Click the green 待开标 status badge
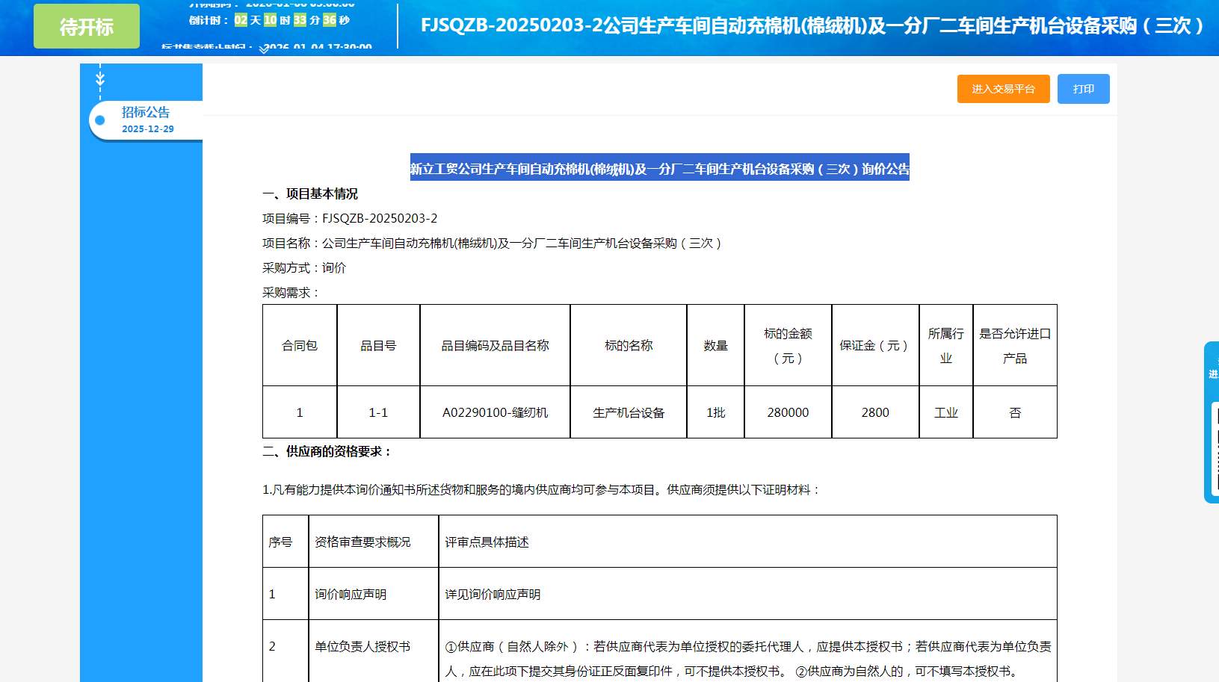The width and height of the screenshot is (1219, 682). [x=87, y=27]
